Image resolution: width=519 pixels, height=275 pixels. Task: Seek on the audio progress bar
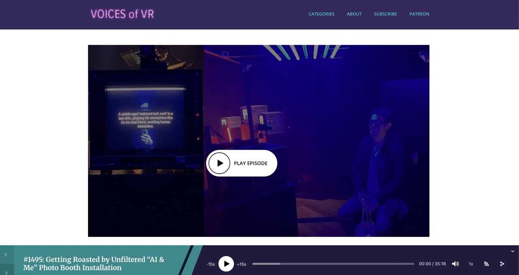333,264
